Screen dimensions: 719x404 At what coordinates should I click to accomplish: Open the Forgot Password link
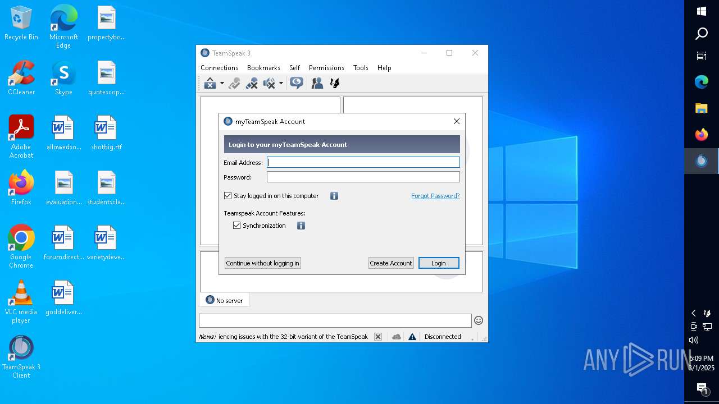click(435, 196)
